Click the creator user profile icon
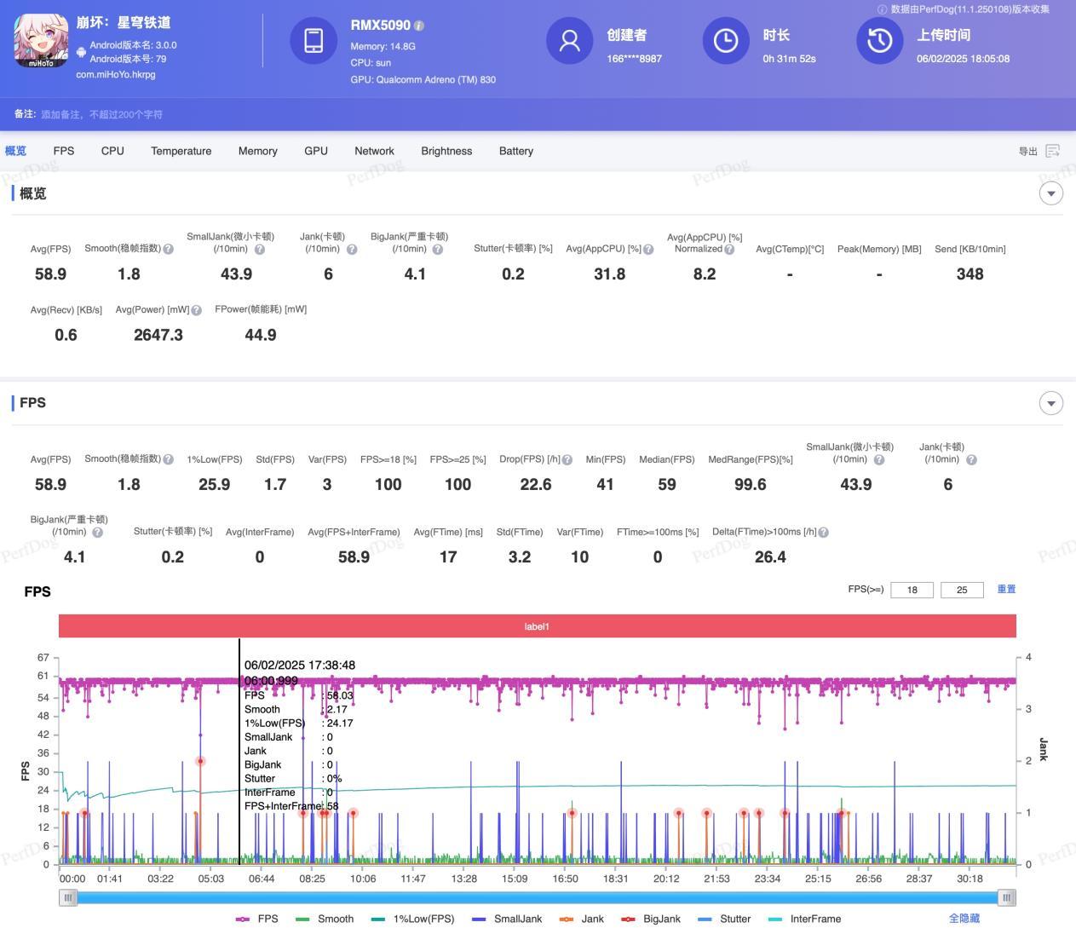The image size is (1076, 928). point(569,40)
